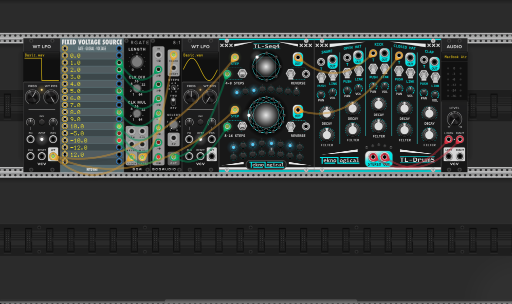Click the Kick FILTER knob

378,126
